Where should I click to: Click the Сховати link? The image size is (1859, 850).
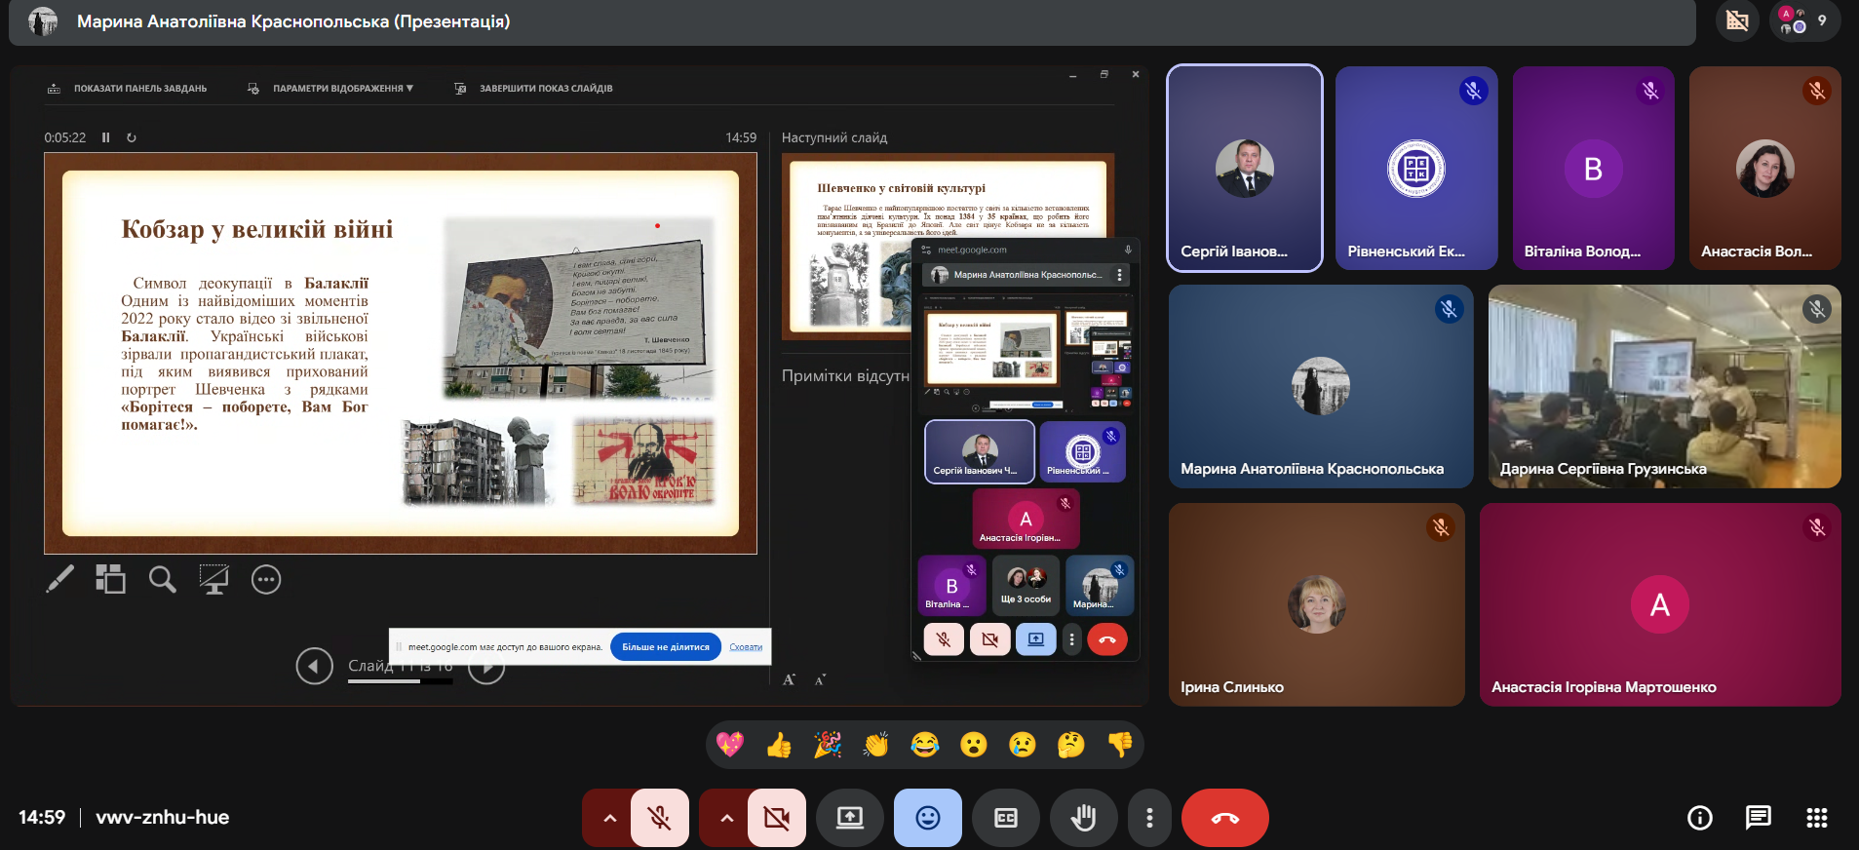[746, 647]
